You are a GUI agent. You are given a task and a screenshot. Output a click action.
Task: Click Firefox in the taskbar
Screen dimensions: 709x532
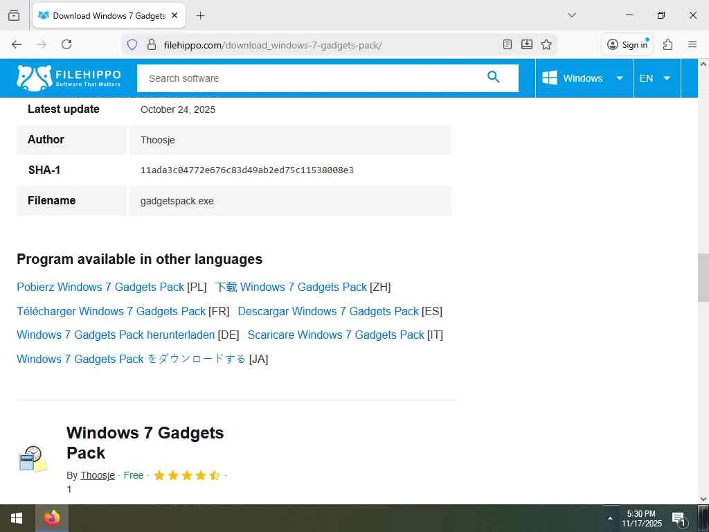point(52,518)
